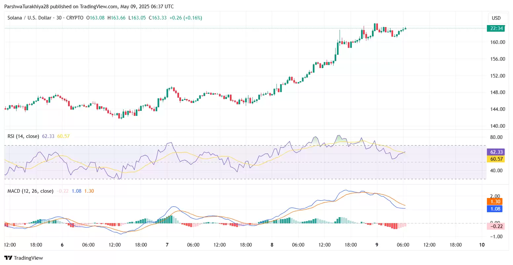The width and height of the screenshot is (513, 265).
Task: Click the orange 1.30 MACD signal tag
Action: click(x=495, y=201)
